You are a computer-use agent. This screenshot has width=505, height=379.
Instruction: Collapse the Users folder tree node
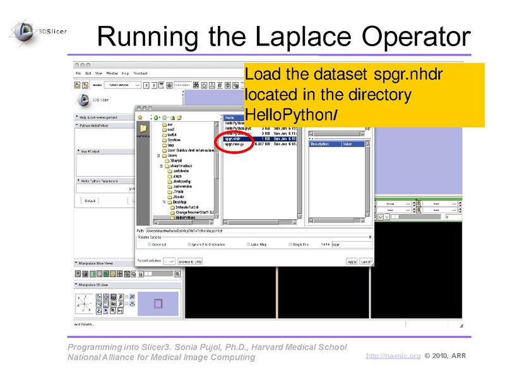click(x=158, y=155)
